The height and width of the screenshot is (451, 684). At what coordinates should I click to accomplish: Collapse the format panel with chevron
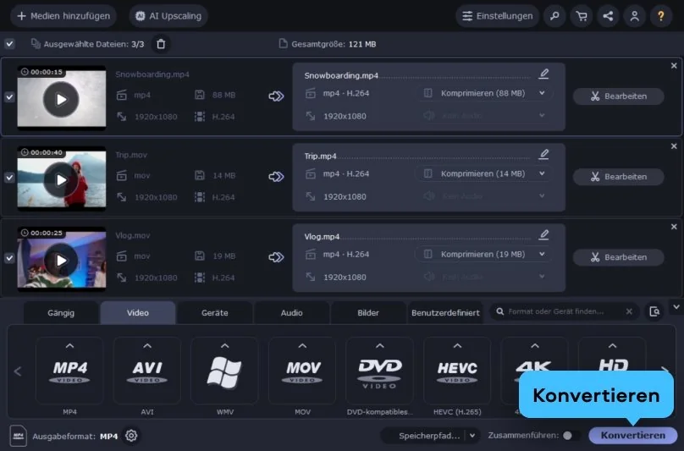tap(676, 307)
